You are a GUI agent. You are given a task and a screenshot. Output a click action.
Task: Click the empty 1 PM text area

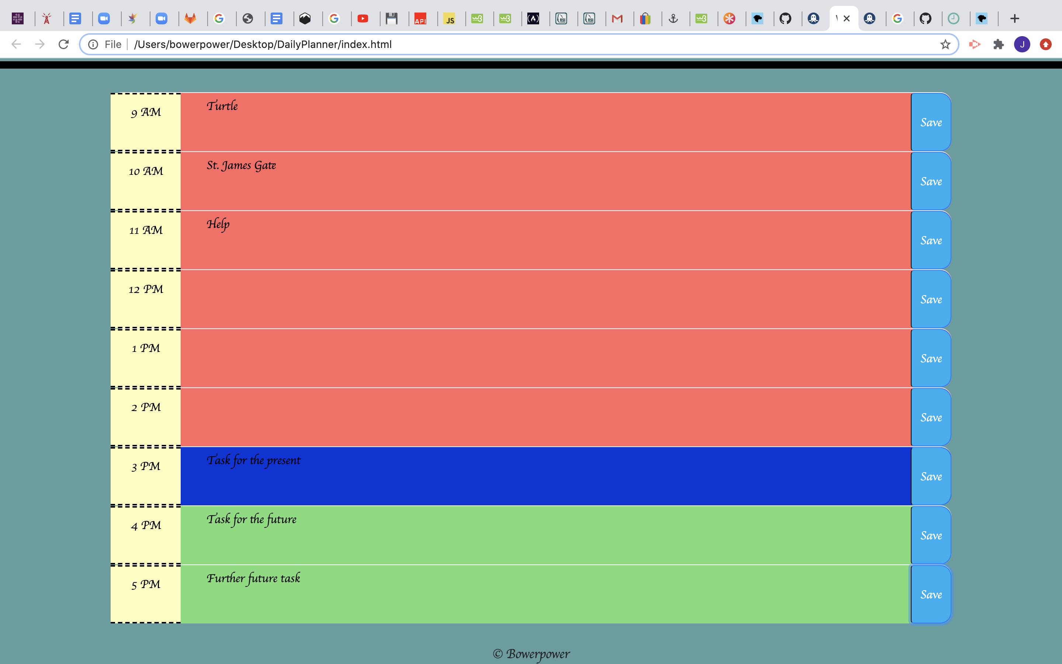[x=545, y=358]
